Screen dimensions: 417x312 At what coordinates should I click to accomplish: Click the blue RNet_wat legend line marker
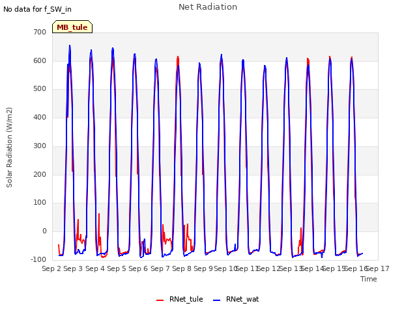(217, 300)
